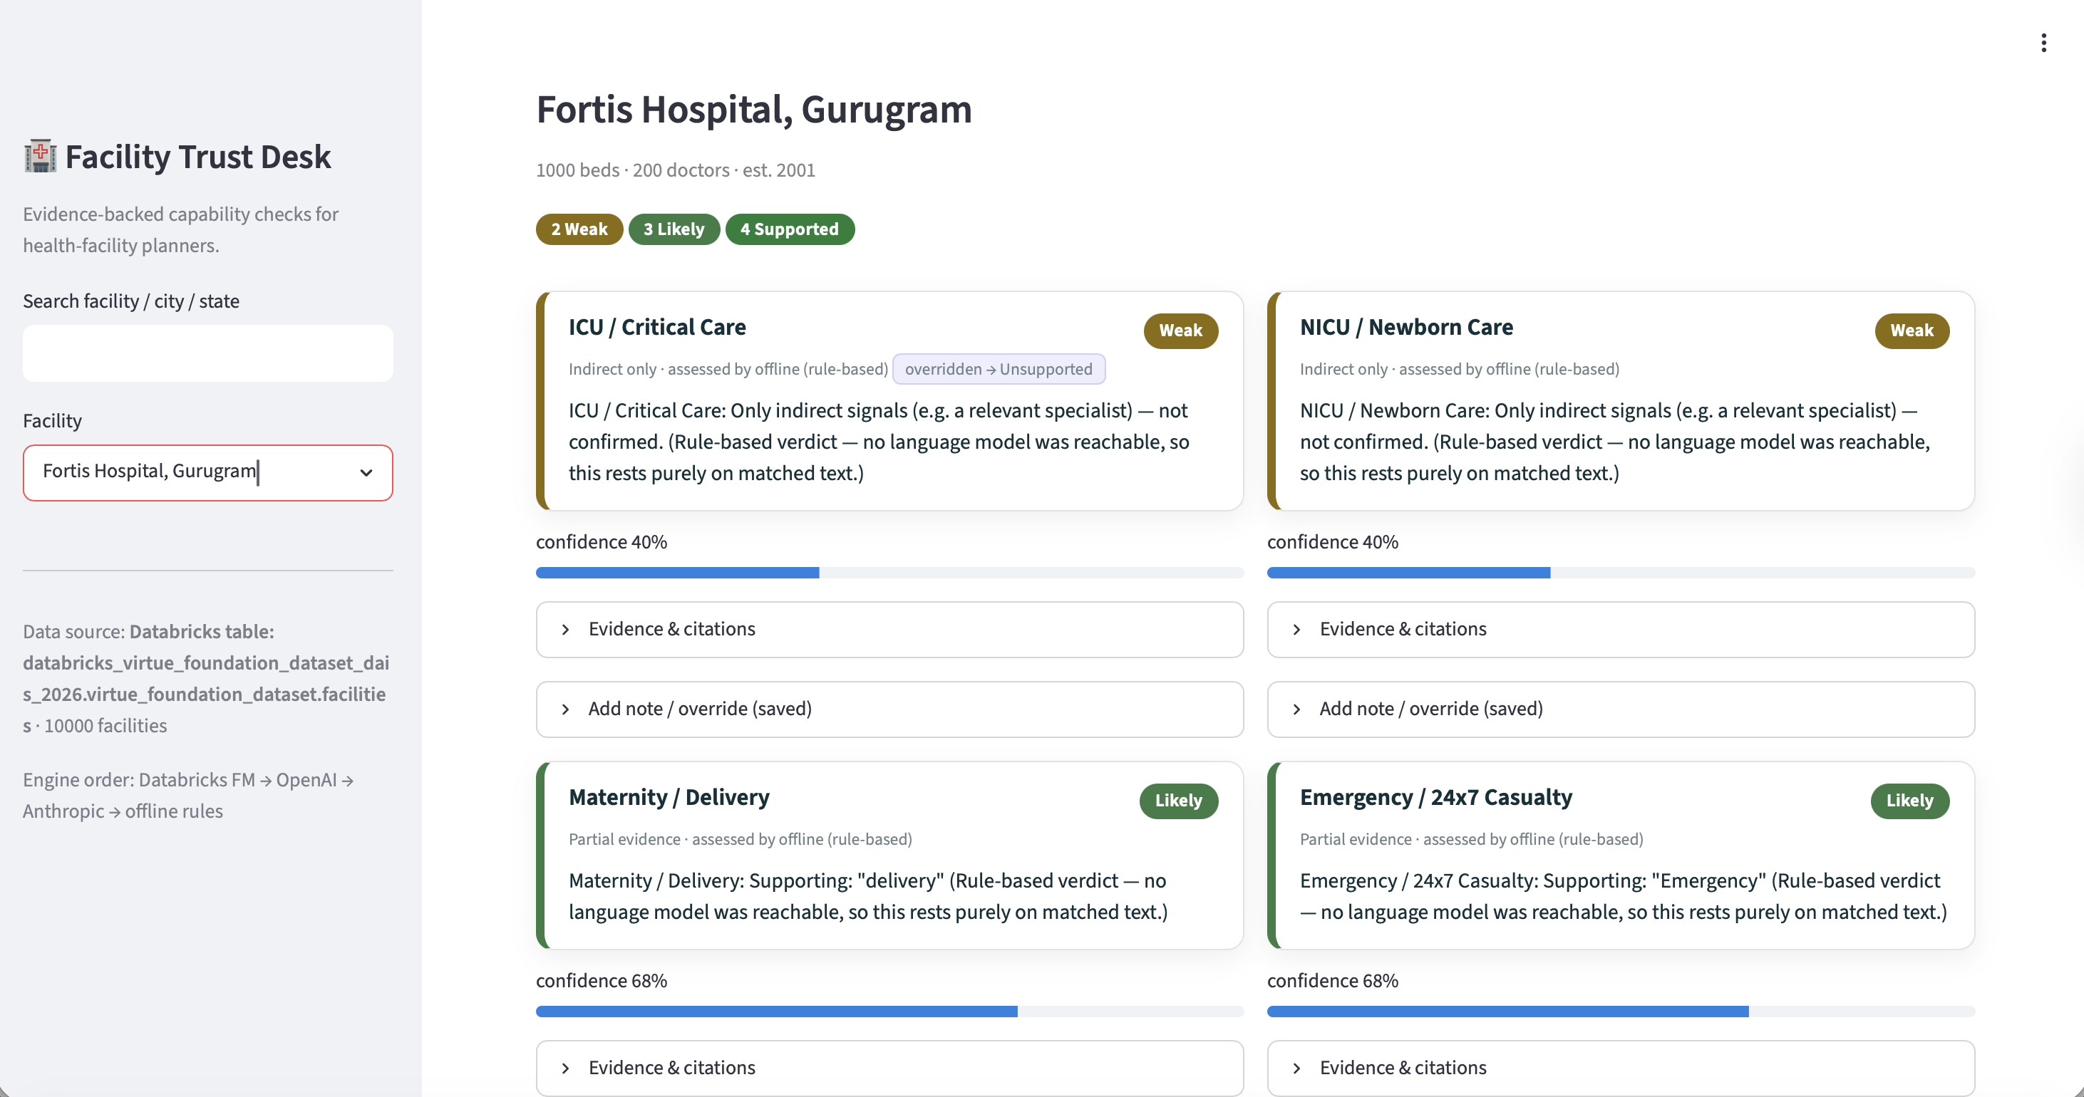Focus the Search facility / city / state field
2084x1097 pixels.
(x=208, y=353)
